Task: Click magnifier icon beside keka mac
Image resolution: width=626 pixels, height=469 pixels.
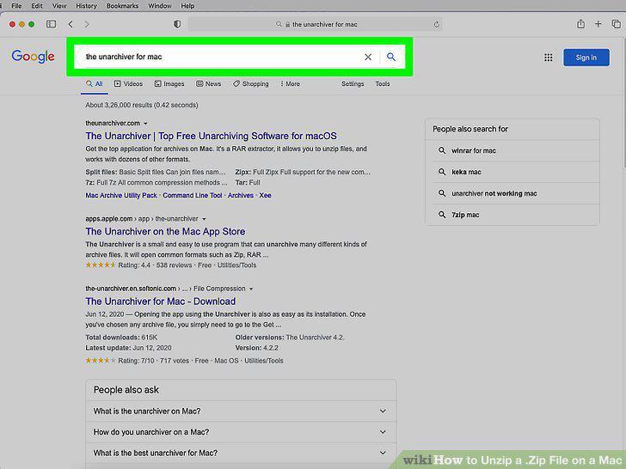Action: [x=442, y=172]
